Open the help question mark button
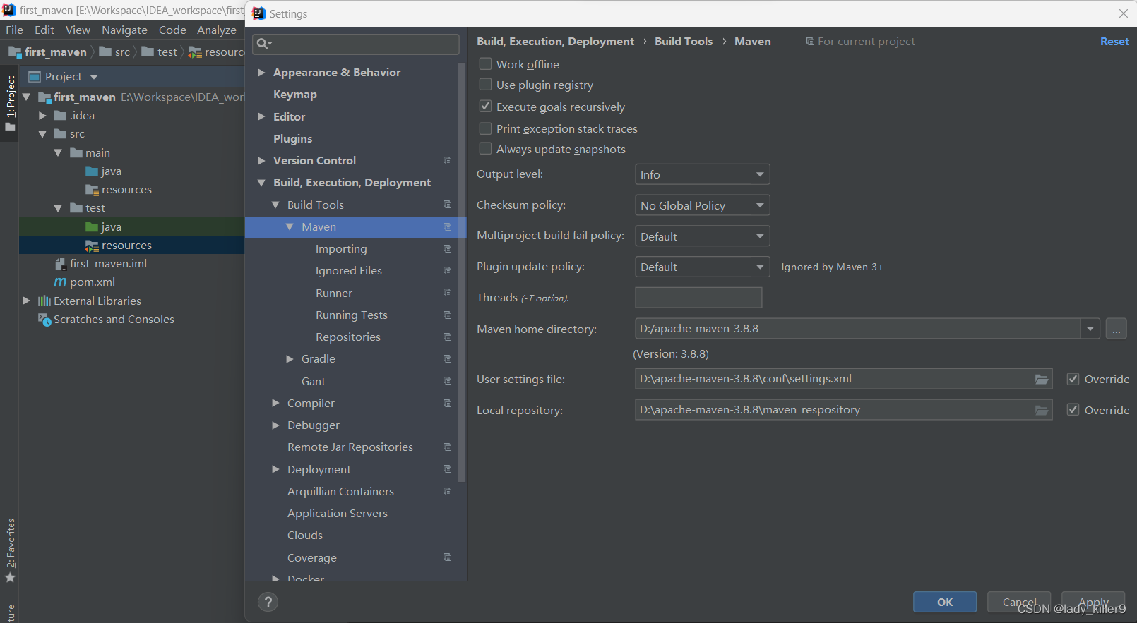Screen dimensions: 1137x623 click(x=268, y=602)
